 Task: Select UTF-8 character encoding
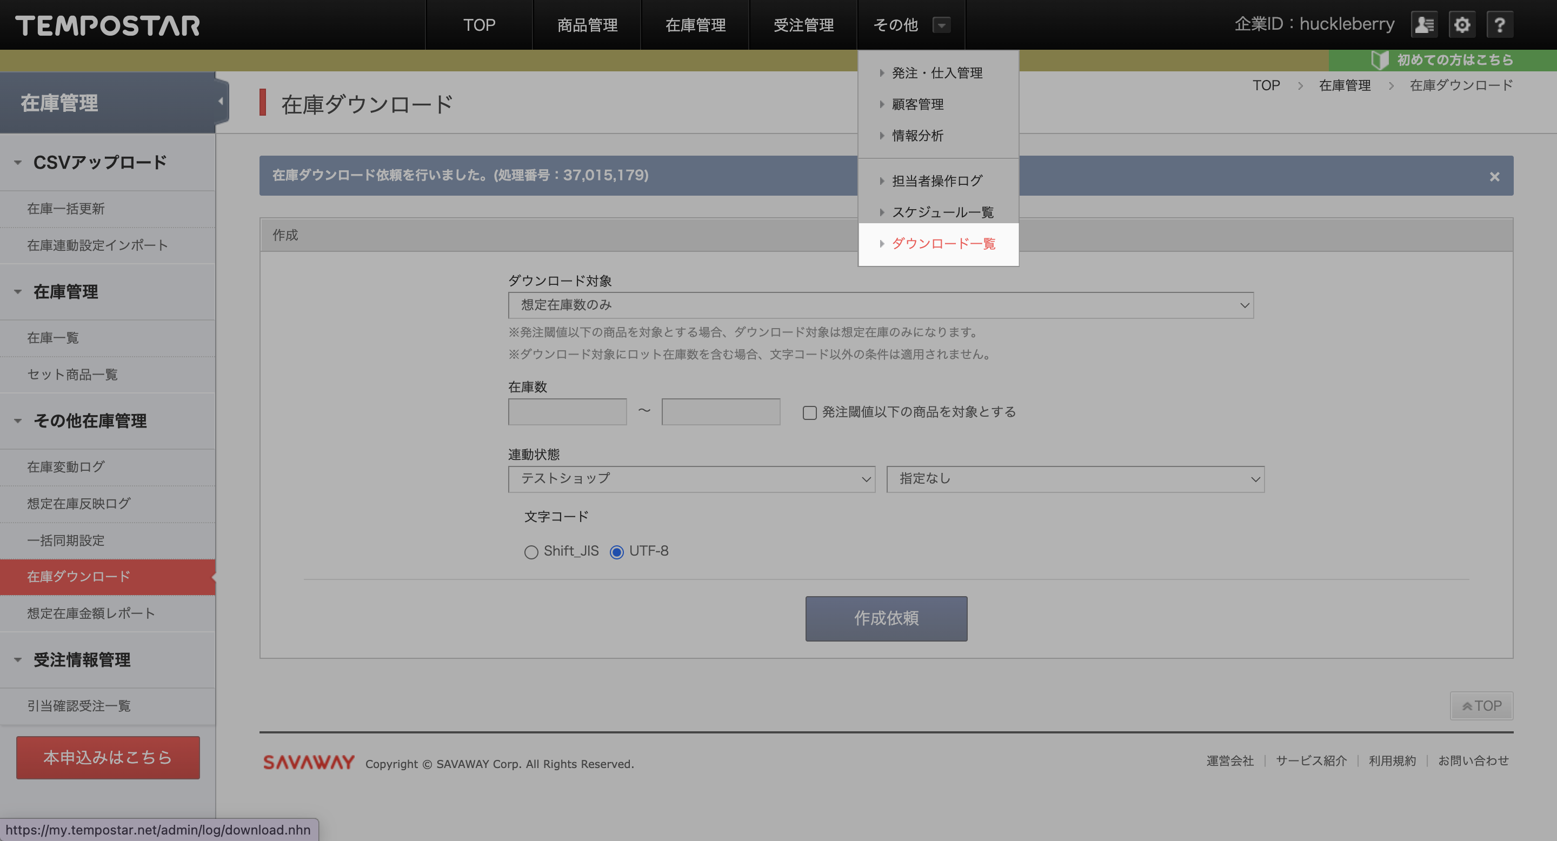pos(616,552)
